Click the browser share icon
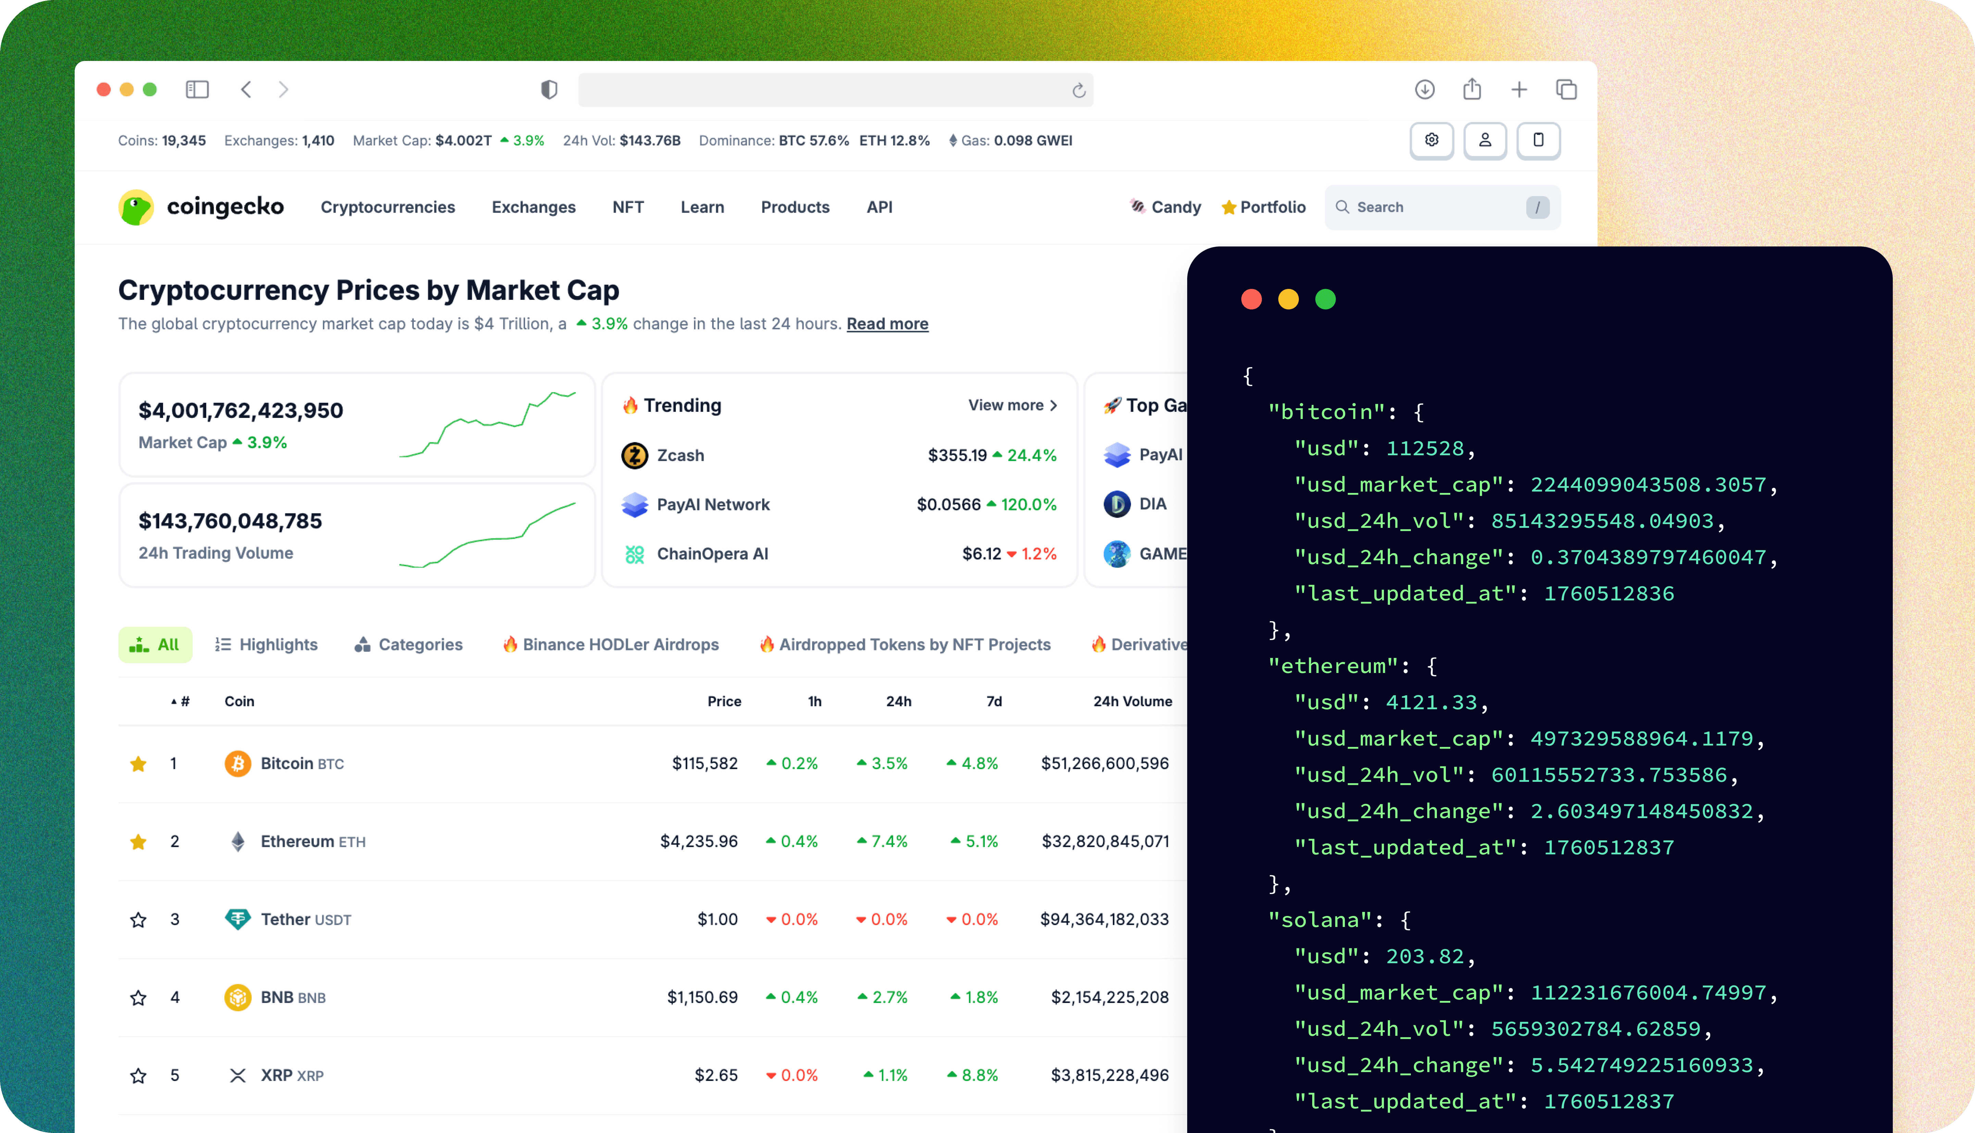This screenshot has width=1975, height=1133. [x=1471, y=89]
